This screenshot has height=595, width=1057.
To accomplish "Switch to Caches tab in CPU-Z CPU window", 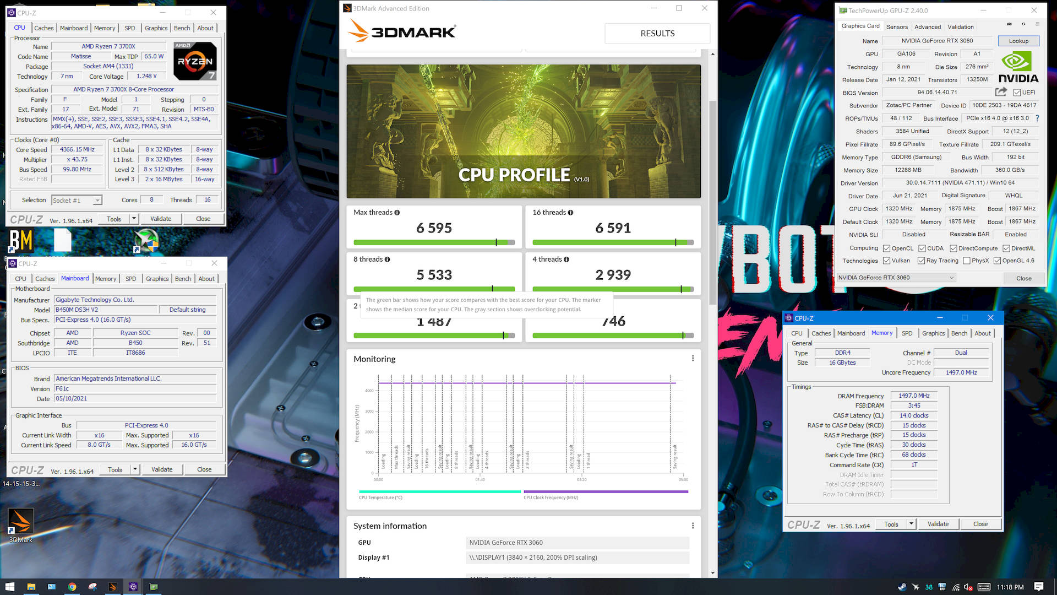I will coord(43,28).
